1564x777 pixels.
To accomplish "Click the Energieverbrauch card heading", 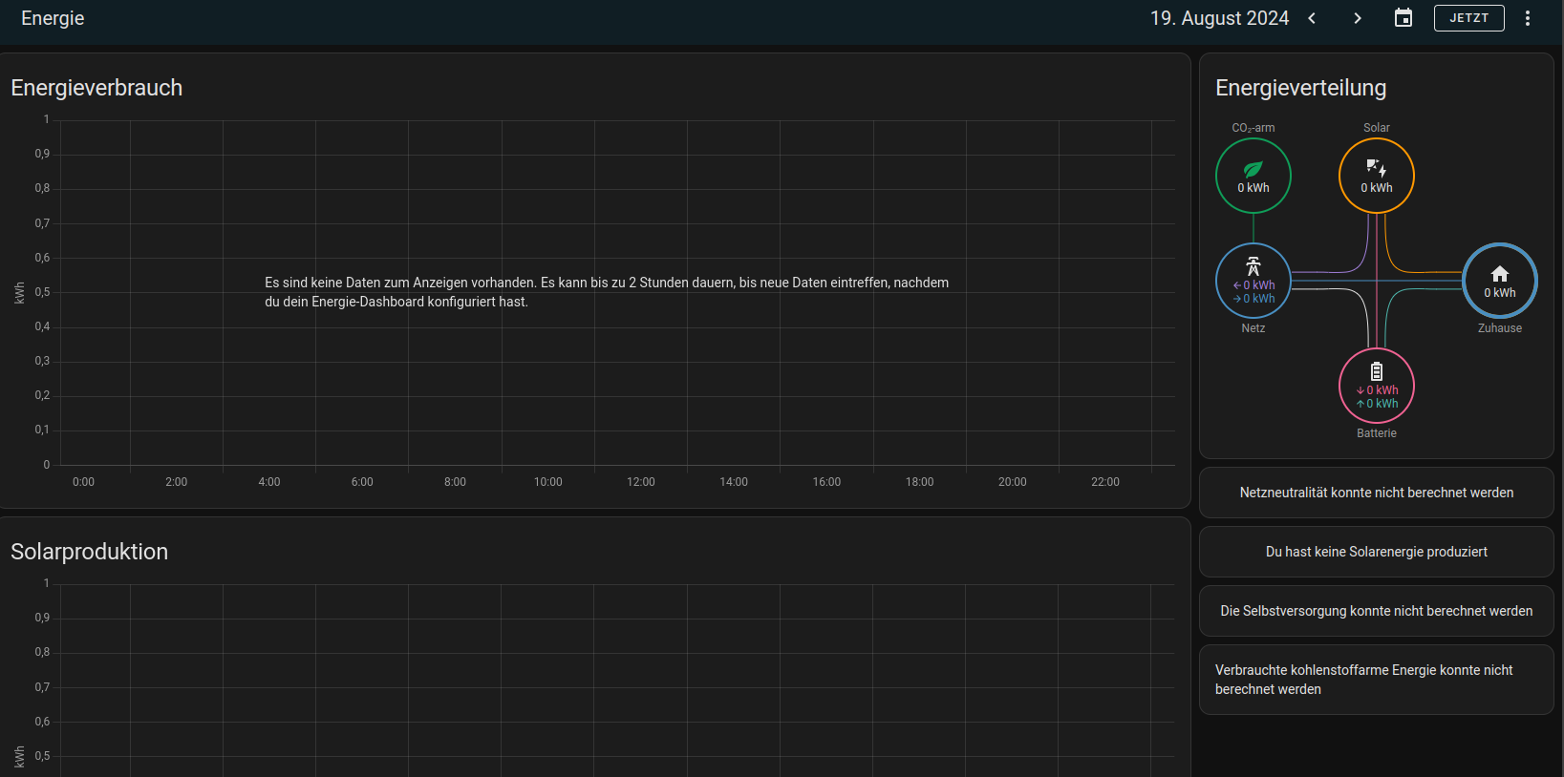I will tap(96, 88).
